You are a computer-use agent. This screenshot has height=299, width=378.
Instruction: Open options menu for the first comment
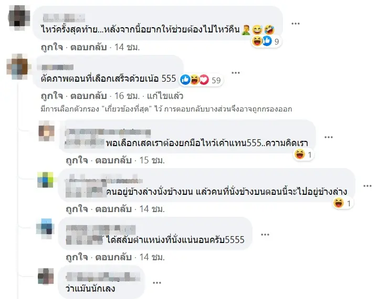pyautogui.click(x=295, y=24)
